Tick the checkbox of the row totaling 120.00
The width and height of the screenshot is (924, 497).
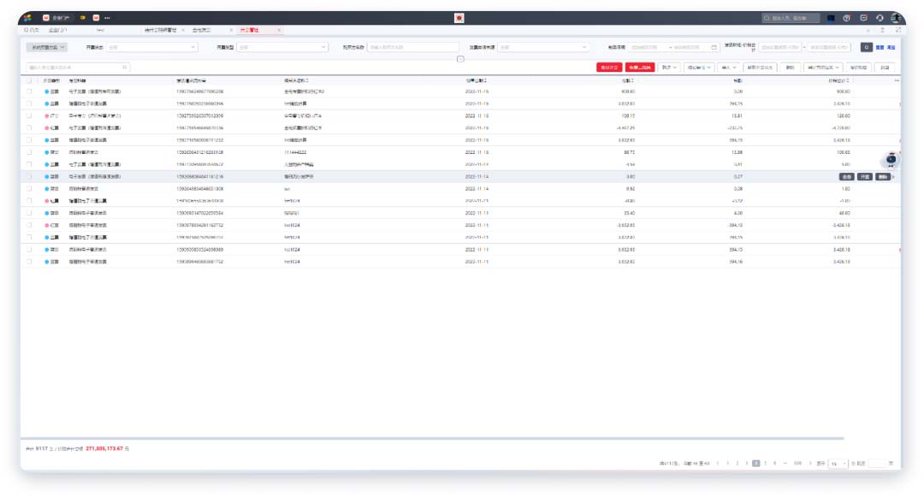coord(29,116)
